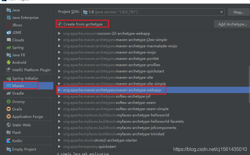This screenshot has height=155, width=250.
Task: Click the Flash folder icon
Action: point(9,133)
